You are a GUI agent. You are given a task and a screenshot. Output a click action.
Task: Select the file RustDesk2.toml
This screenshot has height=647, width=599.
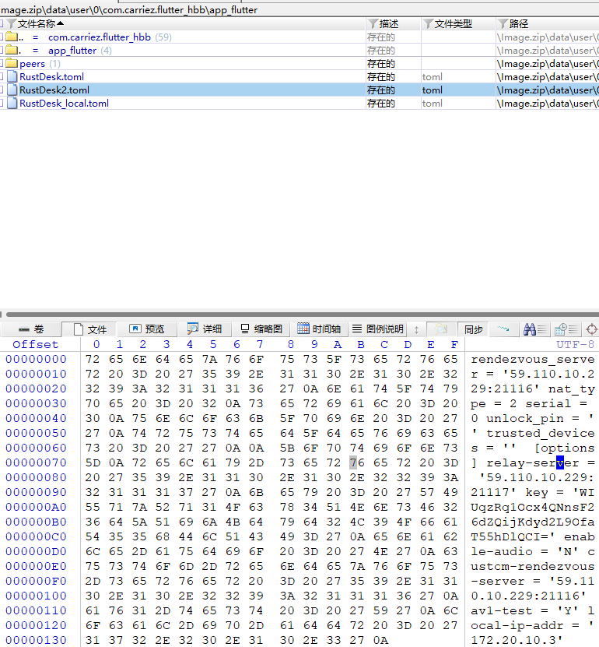point(54,90)
